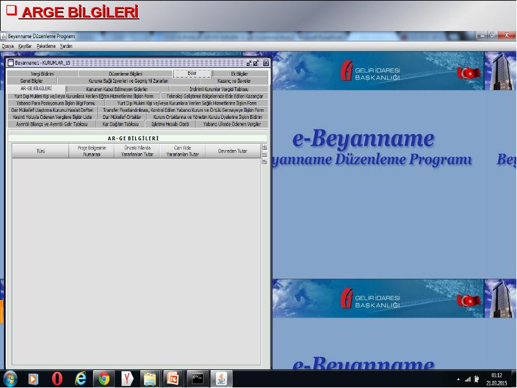The width and height of the screenshot is (517, 388).
Task: Open the Windows Start menu
Action: [10, 379]
